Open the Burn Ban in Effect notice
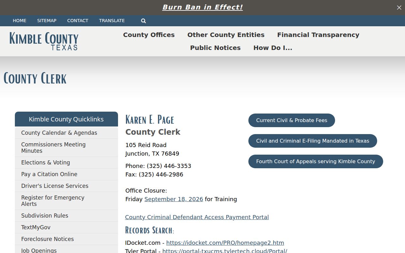405x253 pixels. click(x=202, y=7)
